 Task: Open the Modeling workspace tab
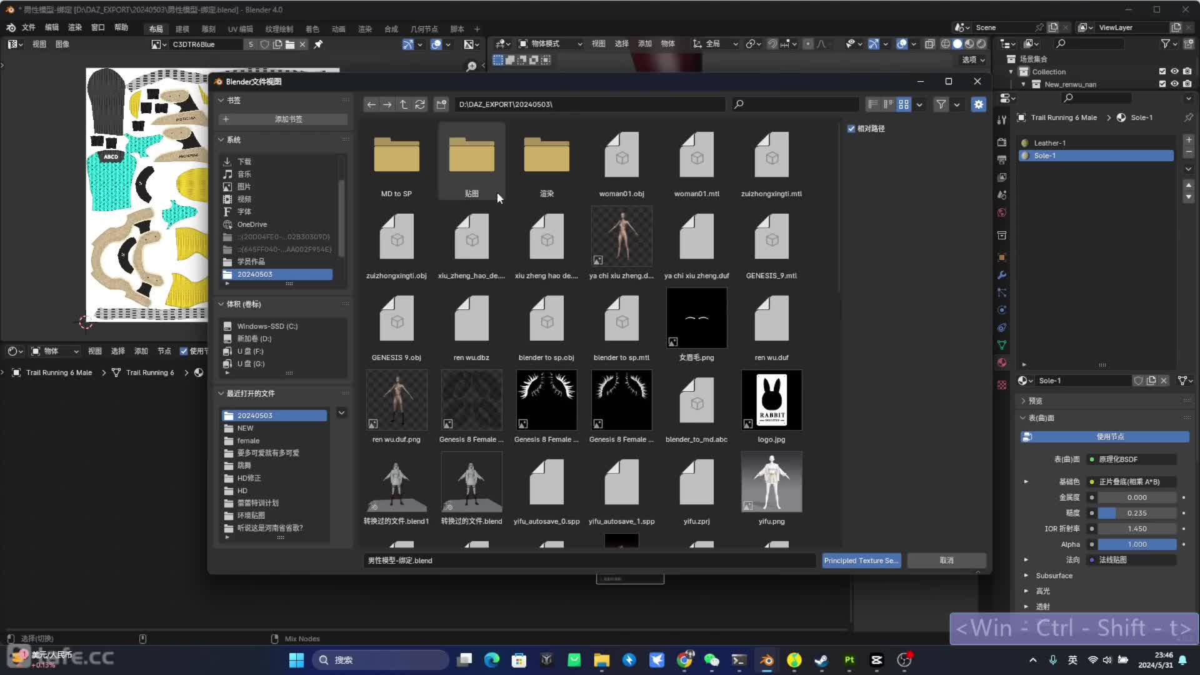click(182, 29)
